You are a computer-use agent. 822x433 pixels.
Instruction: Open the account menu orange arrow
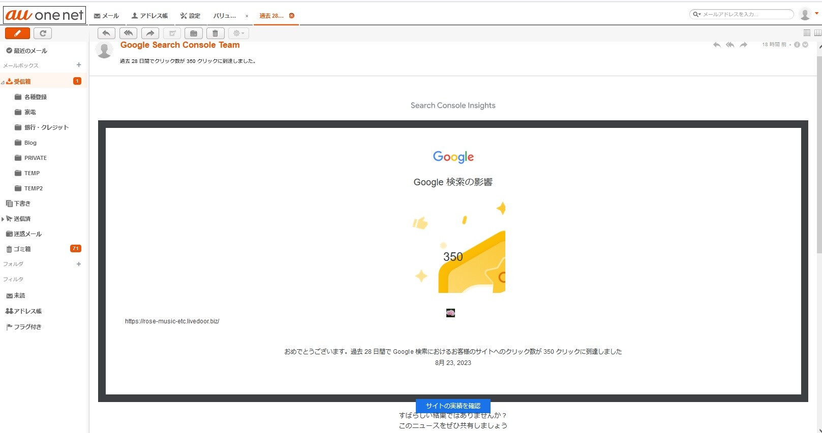coord(817,13)
